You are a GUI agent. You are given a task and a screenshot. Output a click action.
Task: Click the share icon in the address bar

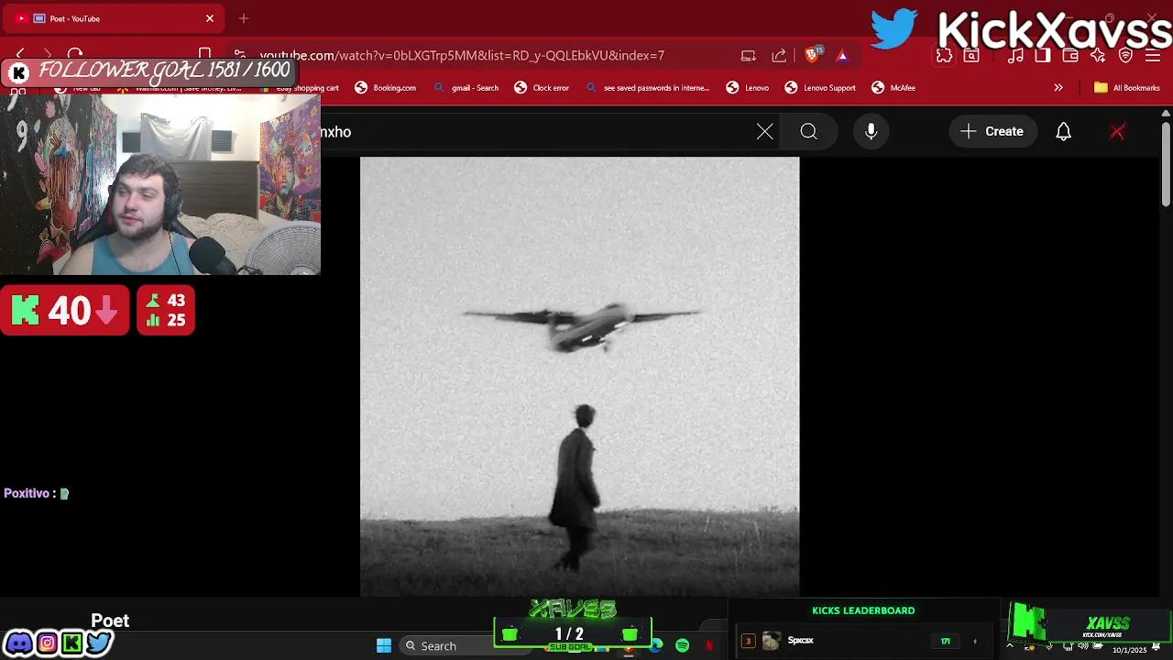779,56
